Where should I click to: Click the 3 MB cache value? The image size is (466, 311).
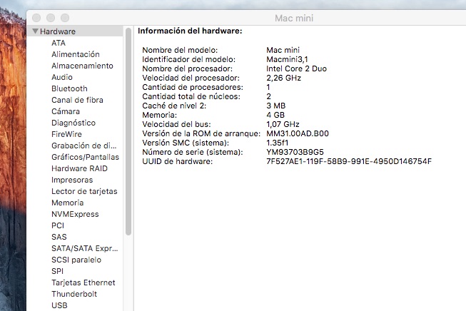click(275, 106)
